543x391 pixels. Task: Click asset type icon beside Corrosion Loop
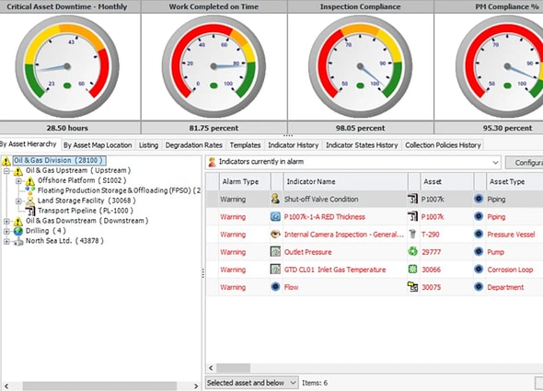[479, 269]
